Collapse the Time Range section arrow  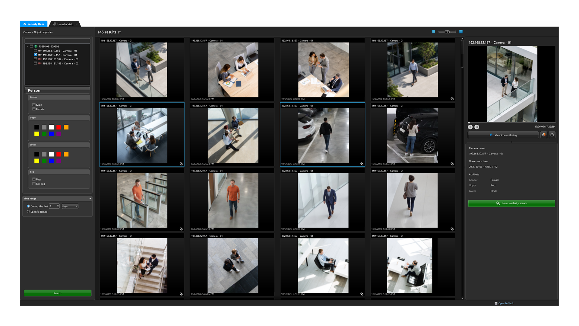pos(90,199)
